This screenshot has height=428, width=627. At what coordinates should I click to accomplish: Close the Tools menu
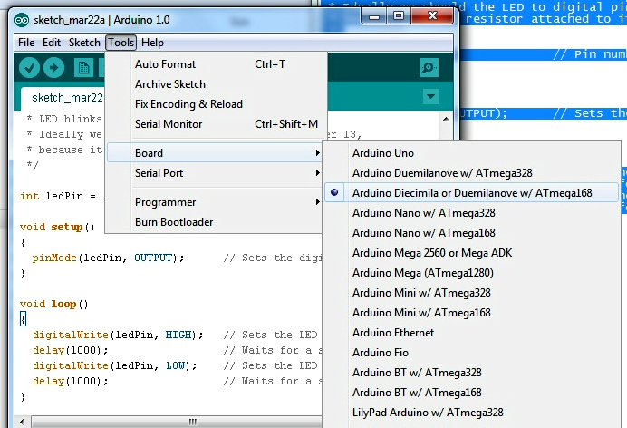coord(121,43)
